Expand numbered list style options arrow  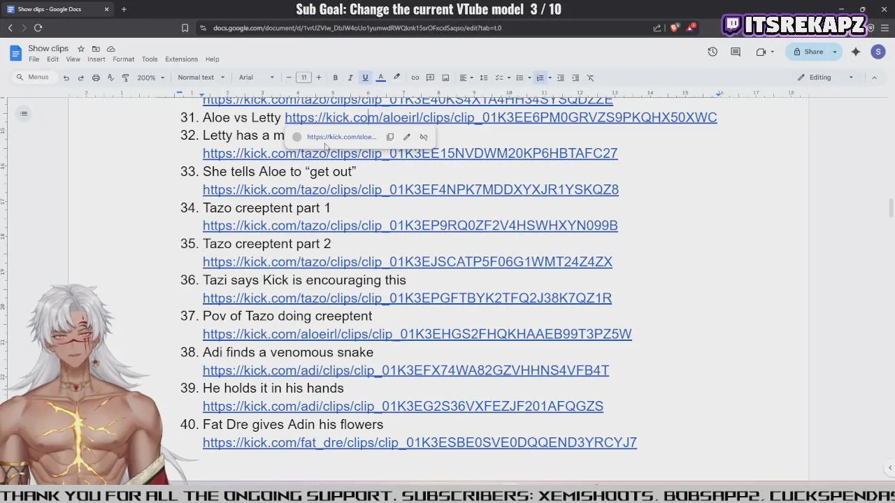point(550,78)
